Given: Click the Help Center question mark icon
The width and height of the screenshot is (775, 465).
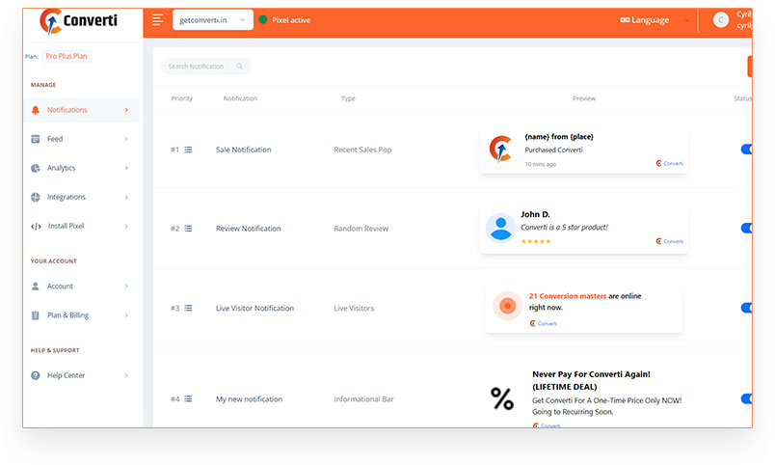Looking at the screenshot, I should (35, 375).
